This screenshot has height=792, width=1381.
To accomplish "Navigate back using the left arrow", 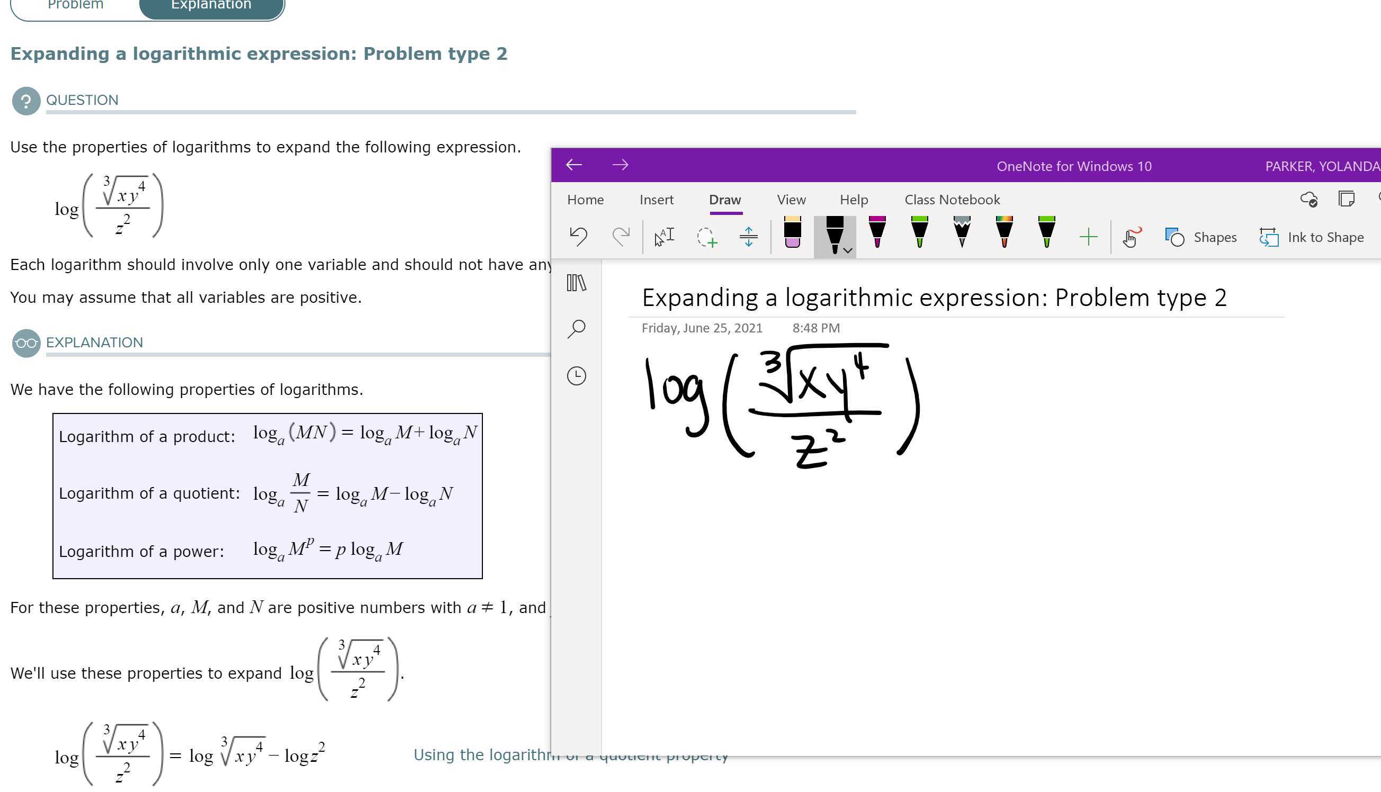I will point(574,164).
